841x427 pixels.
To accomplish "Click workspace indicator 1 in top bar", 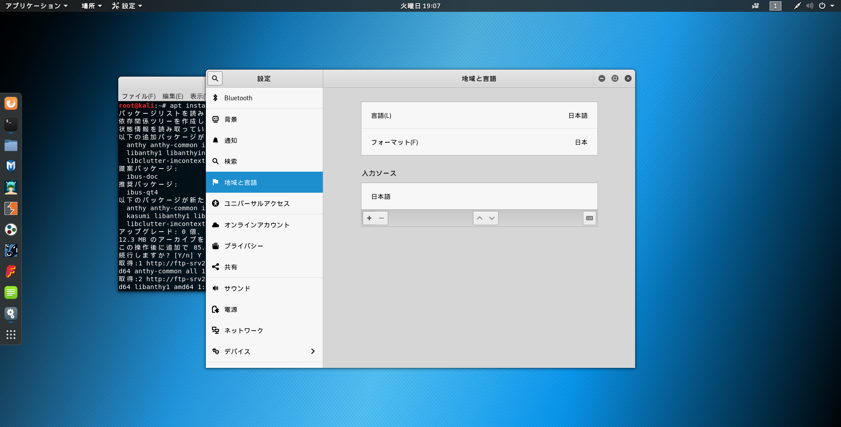I will (775, 6).
